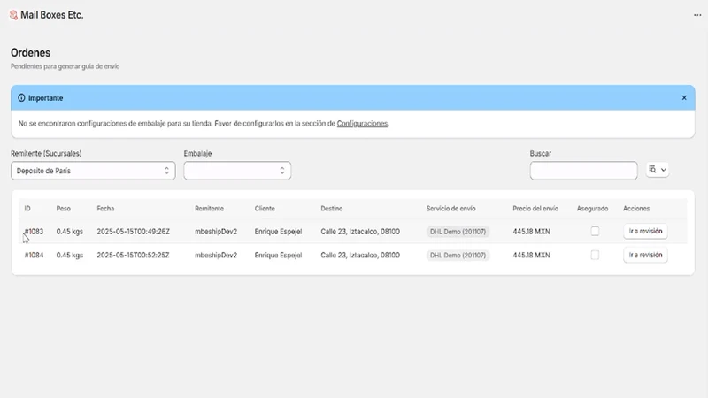Click the order ID #1084
The width and height of the screenshot is (708, 398).
(x=34, y=255)
